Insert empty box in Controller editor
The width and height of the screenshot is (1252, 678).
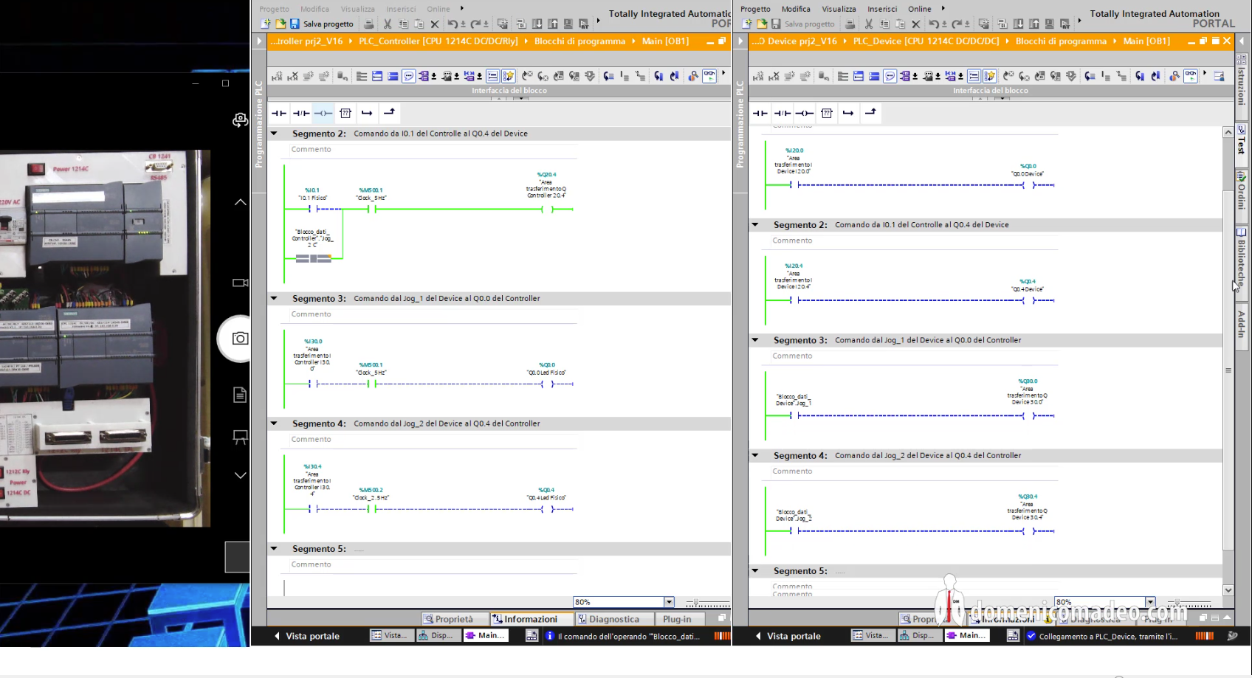click(345, 113)
